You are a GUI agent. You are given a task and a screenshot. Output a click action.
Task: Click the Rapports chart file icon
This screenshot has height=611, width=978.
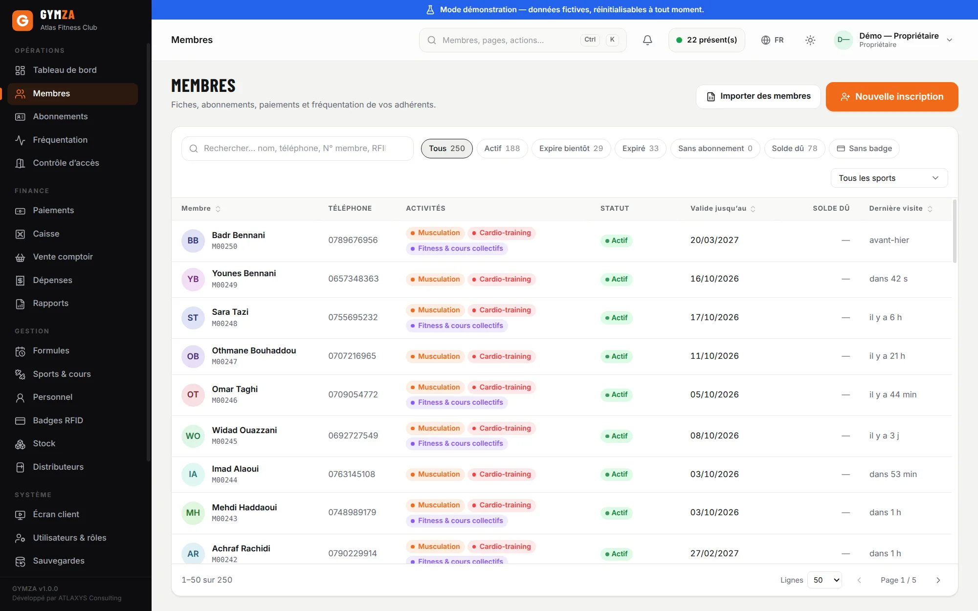pos(20,304)
